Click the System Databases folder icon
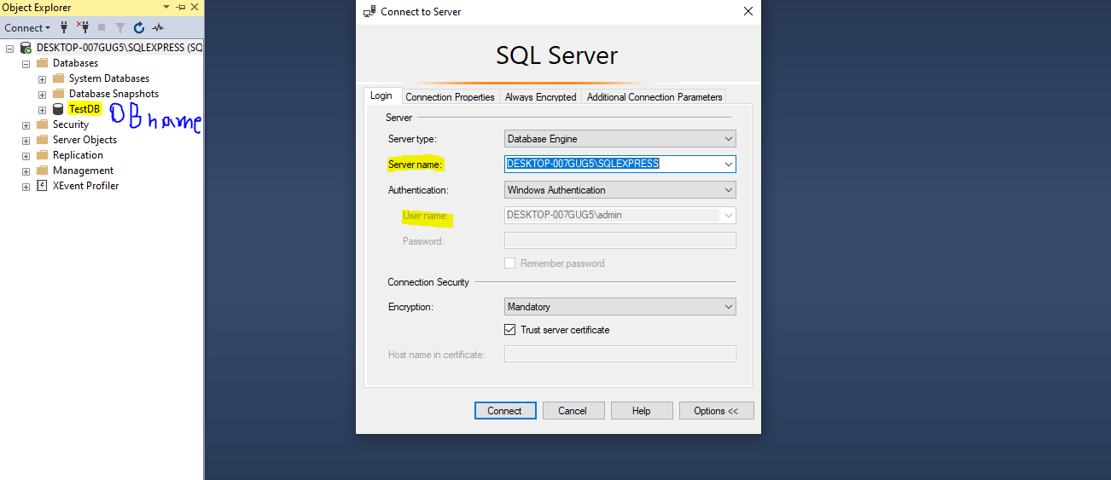Viewport: 1111px width, 480px height. pyautogui.click(x=58, y=78)
